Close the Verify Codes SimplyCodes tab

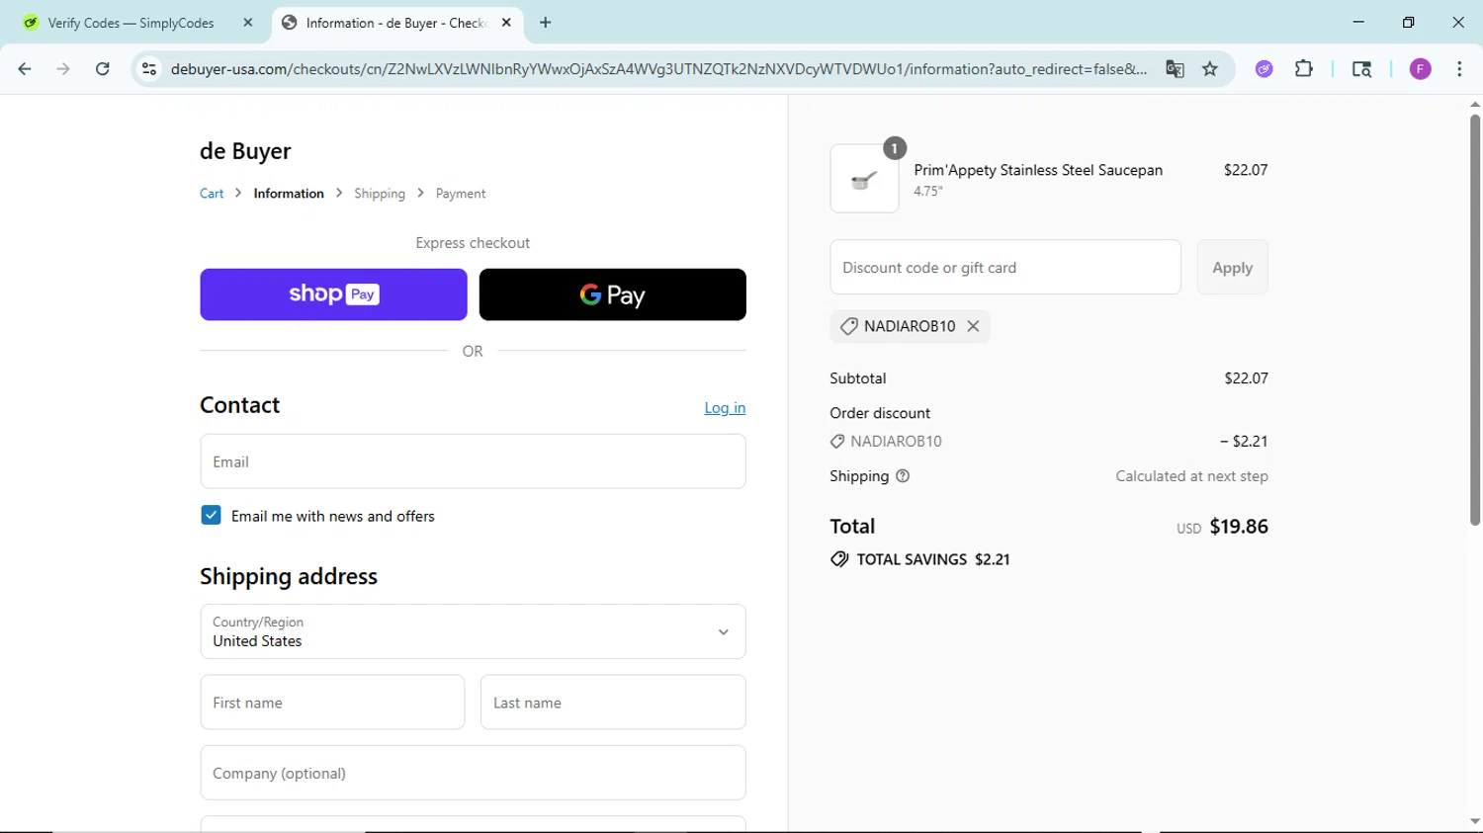tap(248, 23)
